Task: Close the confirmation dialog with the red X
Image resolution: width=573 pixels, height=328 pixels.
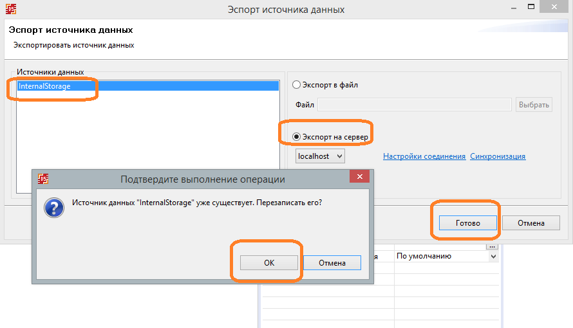Action: [x=359, y=178]
